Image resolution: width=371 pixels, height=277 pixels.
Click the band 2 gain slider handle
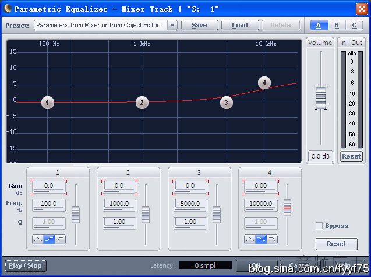coord(146,215)
